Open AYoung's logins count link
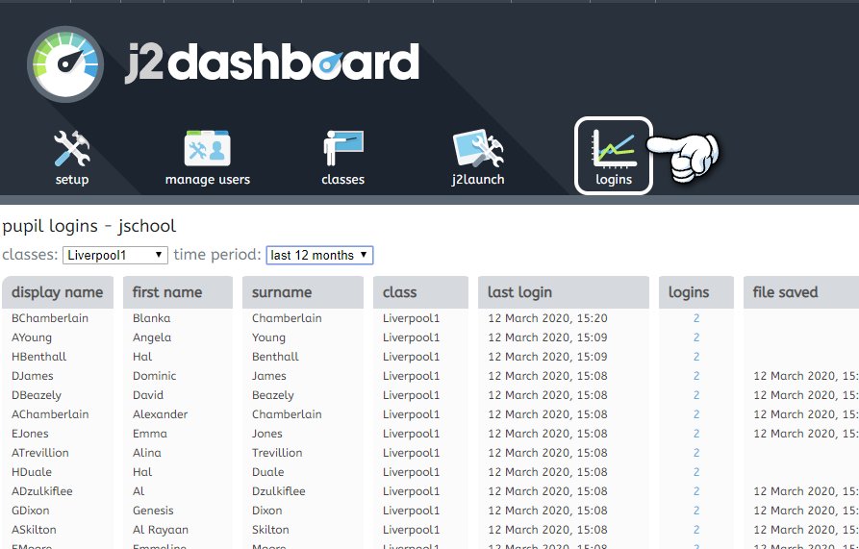The image size is (859, 549). (x=696, y=337)
